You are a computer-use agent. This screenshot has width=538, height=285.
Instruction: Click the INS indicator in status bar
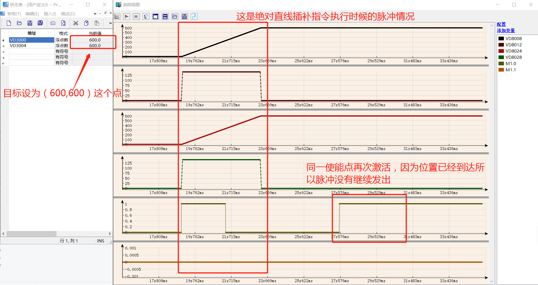click(x=101, y=241)
